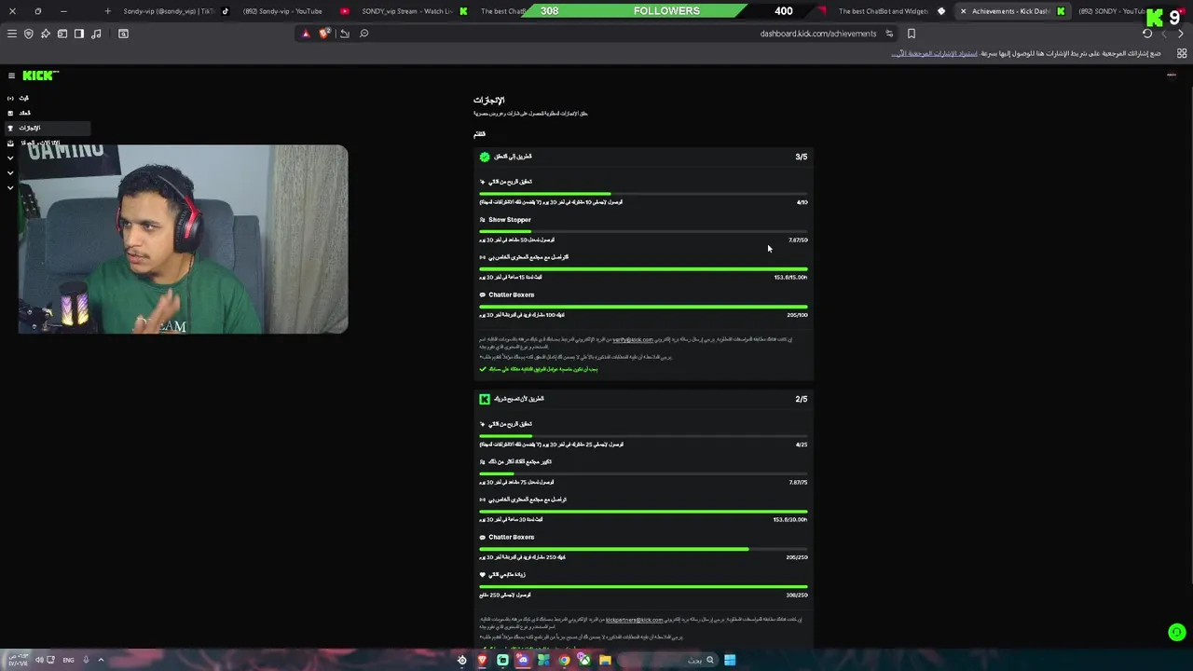Click the share arrow toolbar icon

point(344,34)
